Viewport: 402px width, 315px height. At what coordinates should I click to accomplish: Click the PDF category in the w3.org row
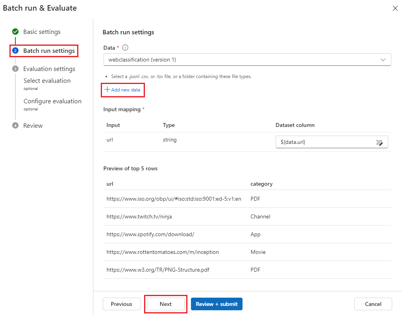tap(256, 270)
